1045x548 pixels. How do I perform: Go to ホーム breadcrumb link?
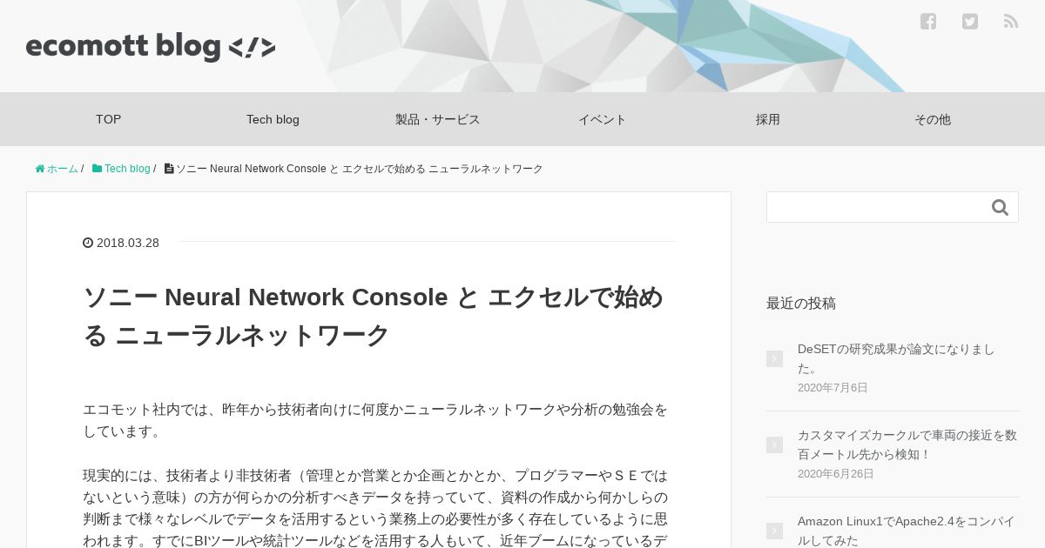[63, 169]
